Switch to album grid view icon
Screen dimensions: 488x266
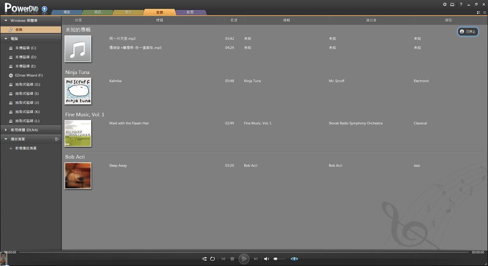pos(478,13)
